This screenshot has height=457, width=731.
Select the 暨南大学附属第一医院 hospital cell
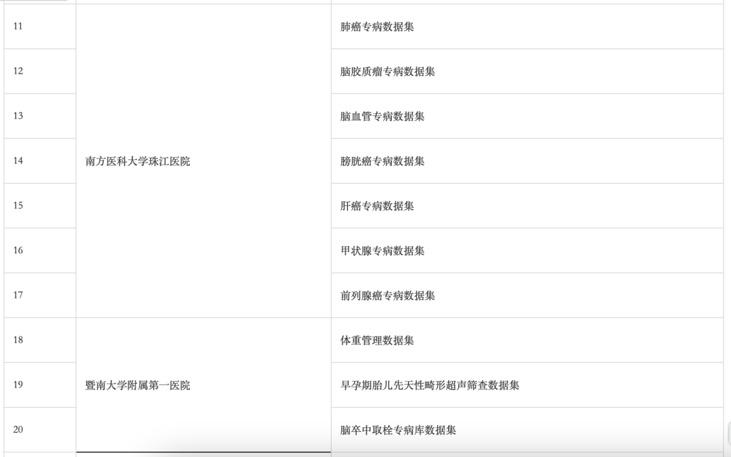pos(138,385)
